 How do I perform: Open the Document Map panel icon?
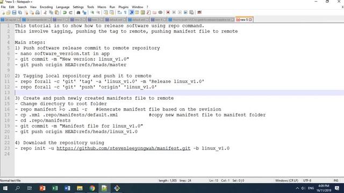143,12
